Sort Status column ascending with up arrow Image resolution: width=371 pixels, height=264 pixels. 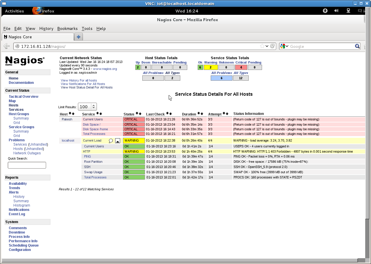click(137, 114)
